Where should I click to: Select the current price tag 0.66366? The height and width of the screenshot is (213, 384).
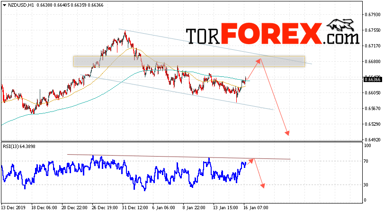coord(373,80)
